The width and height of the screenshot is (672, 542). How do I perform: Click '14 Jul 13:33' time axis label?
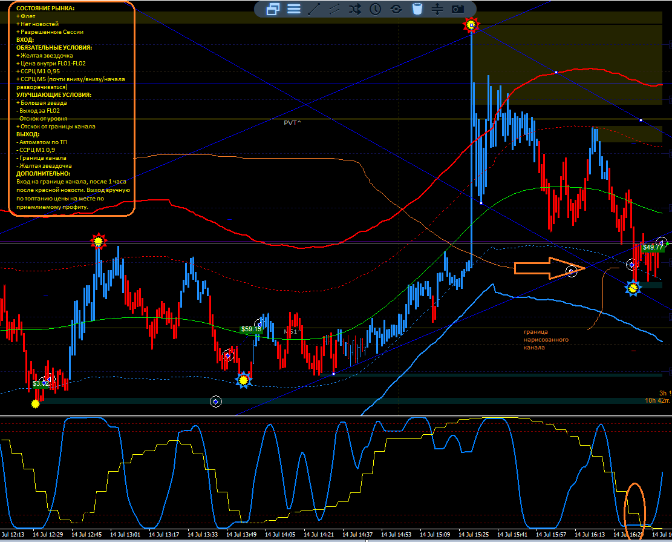pos(203,534)
